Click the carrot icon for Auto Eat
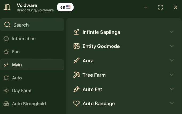This screenshot has height=114, width=182. 77,89
